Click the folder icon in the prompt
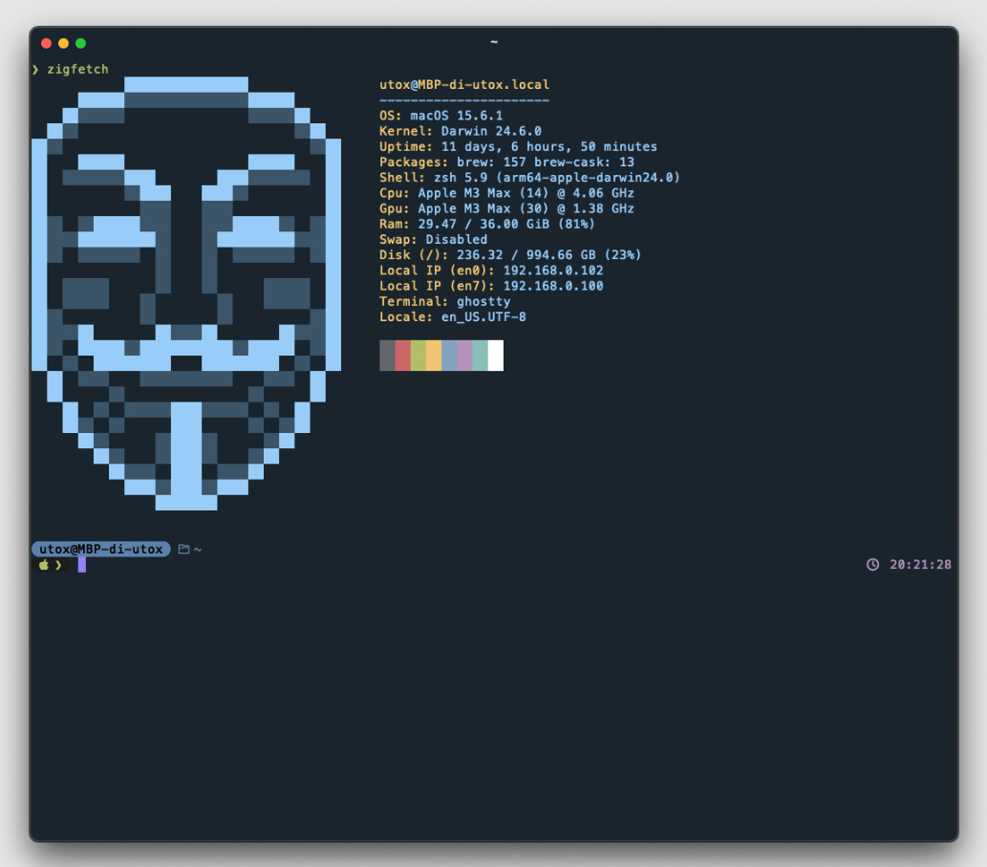Viewport: 987px width, 867px height. coord(183,549)
